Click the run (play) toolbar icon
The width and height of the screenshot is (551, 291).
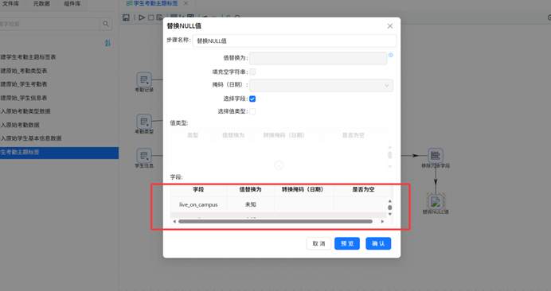tap(142, 17)
